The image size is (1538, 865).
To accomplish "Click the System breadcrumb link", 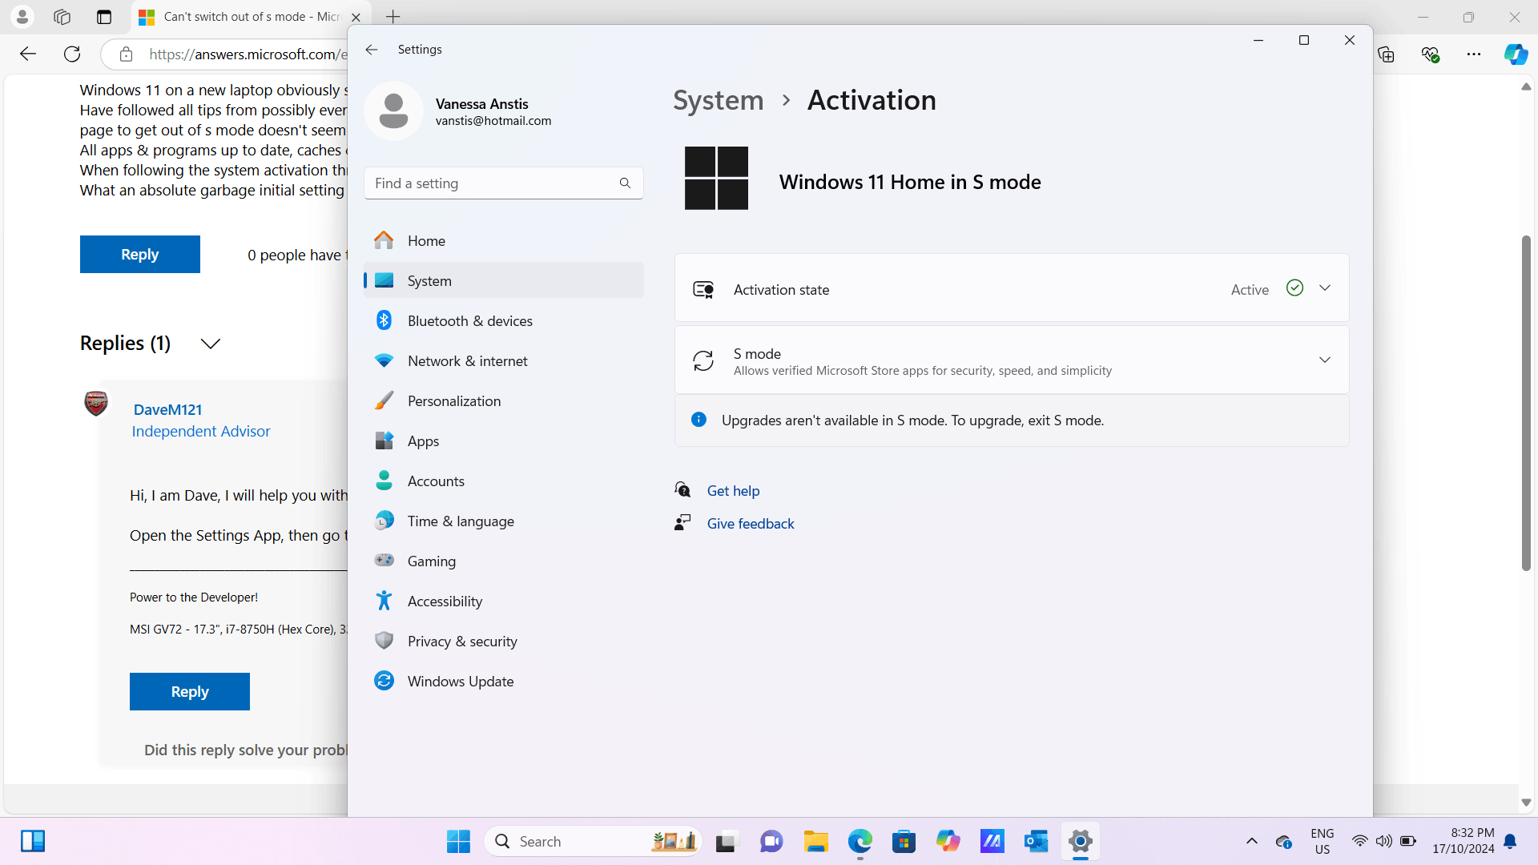I will tap(719, 100).
